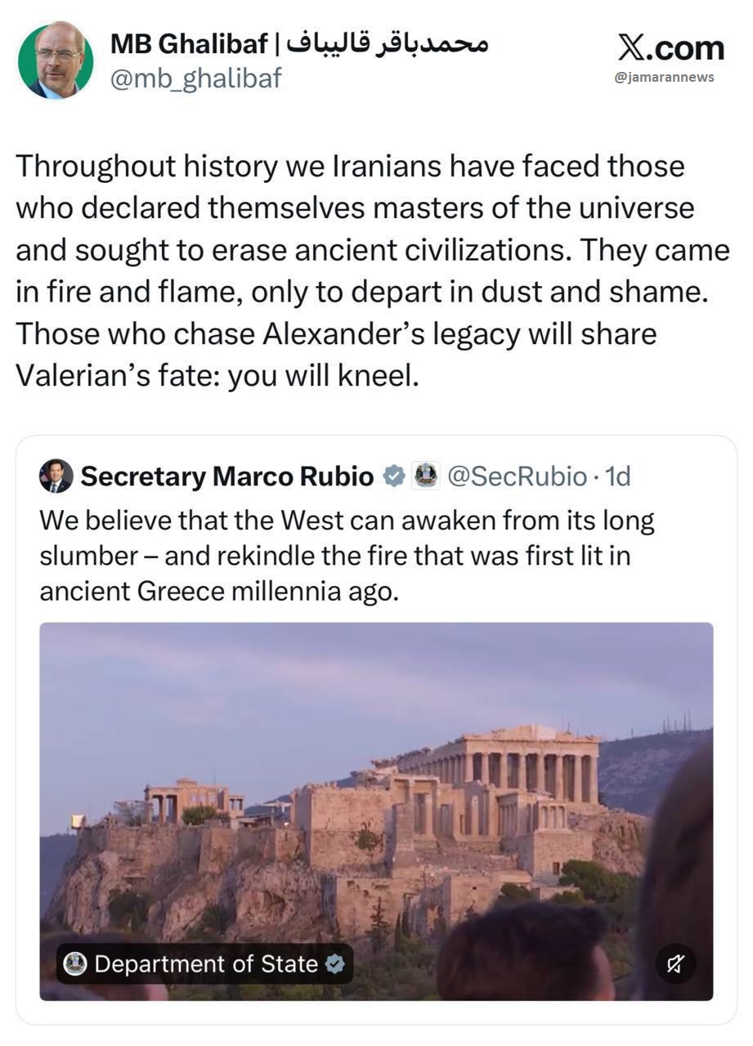Image resolution: width=753 pixels, height=1046 pixels.
Task: Click the 1d timestamp on quoted post
Action: (x=617, y=476)
